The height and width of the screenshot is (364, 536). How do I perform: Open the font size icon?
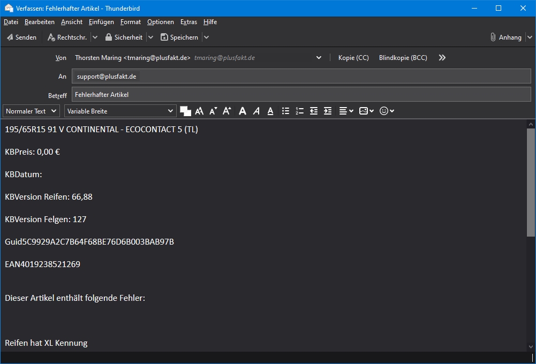[199, 111]
